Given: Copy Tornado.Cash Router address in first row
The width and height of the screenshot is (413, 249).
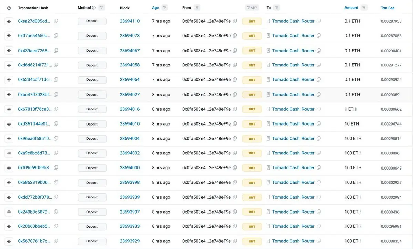Looking at the screenshot, I should tap(319, 21).
